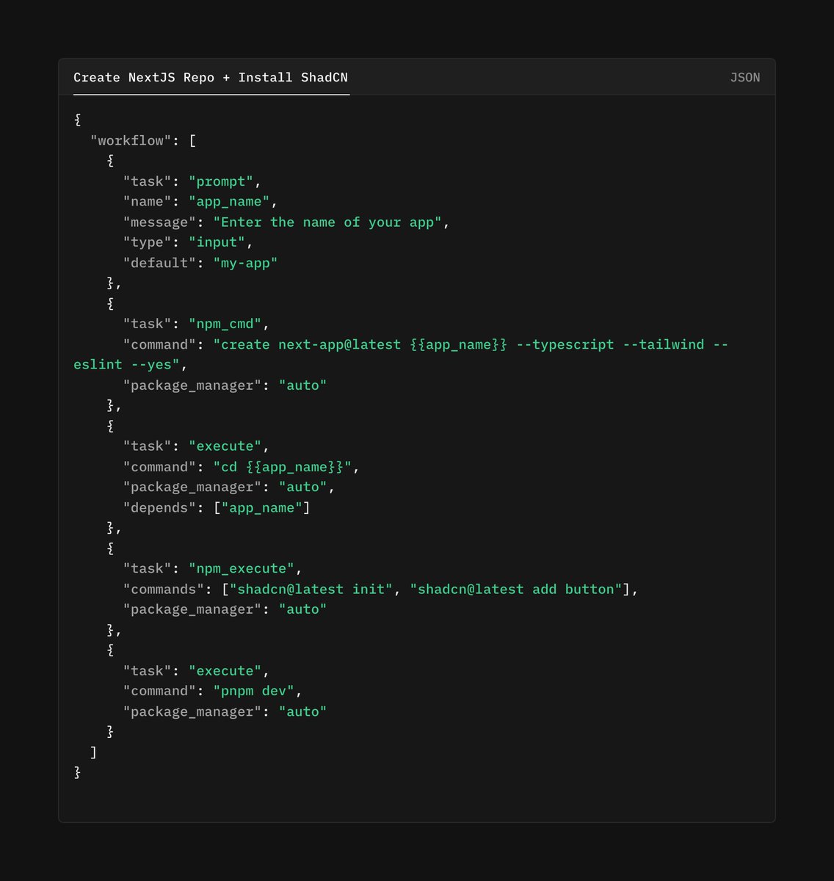The width and height of the screenshot is (834, 881).
Task: Click the "prompt" task value
Action: (221, 181)
